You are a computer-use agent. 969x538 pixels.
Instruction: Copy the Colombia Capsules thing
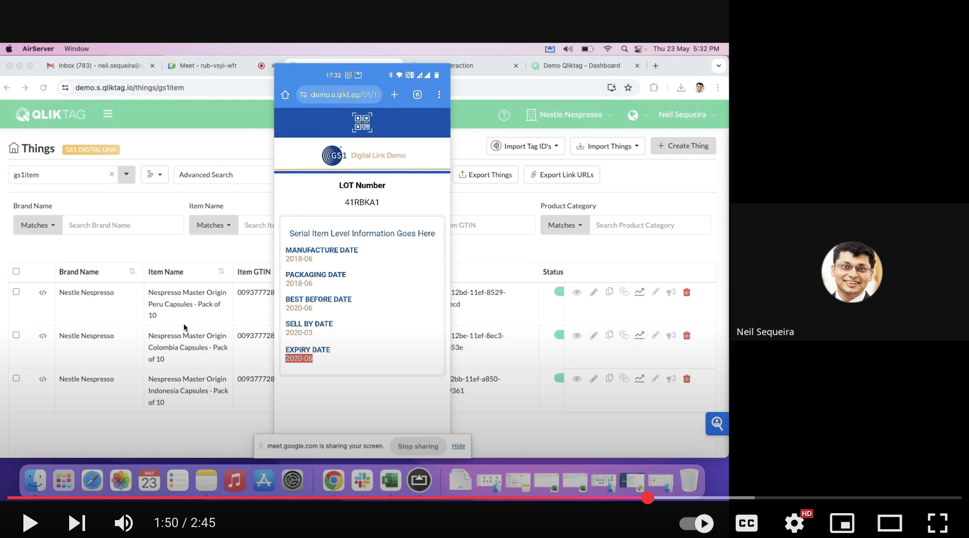pyautogui.click(x=609, y=335)
